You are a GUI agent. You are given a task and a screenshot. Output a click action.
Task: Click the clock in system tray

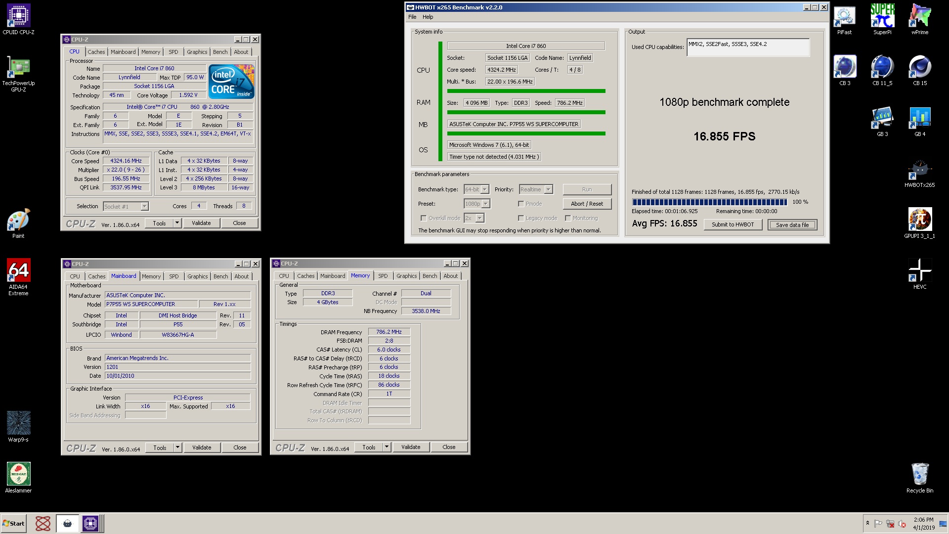tap(923, 524)
